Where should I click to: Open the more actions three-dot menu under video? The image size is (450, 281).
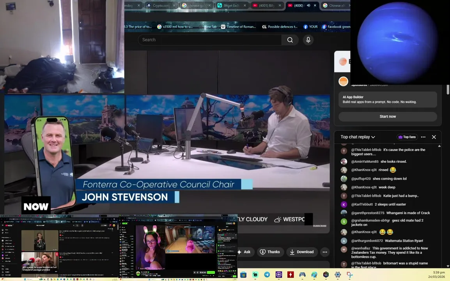click(325, 252)
